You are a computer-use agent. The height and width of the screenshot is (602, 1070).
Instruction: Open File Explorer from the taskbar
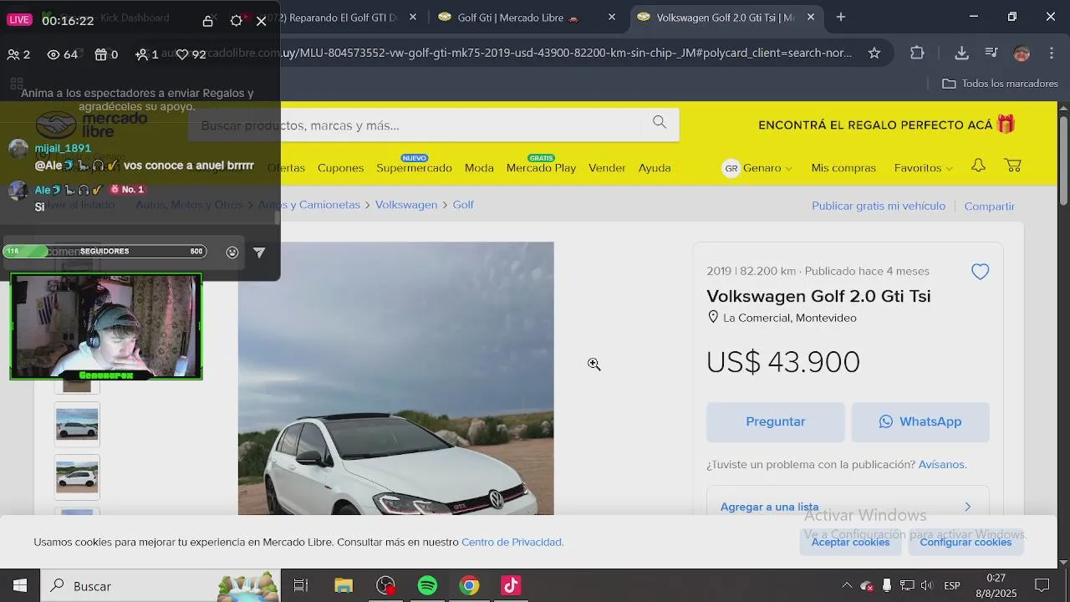[x=344, y=586]
